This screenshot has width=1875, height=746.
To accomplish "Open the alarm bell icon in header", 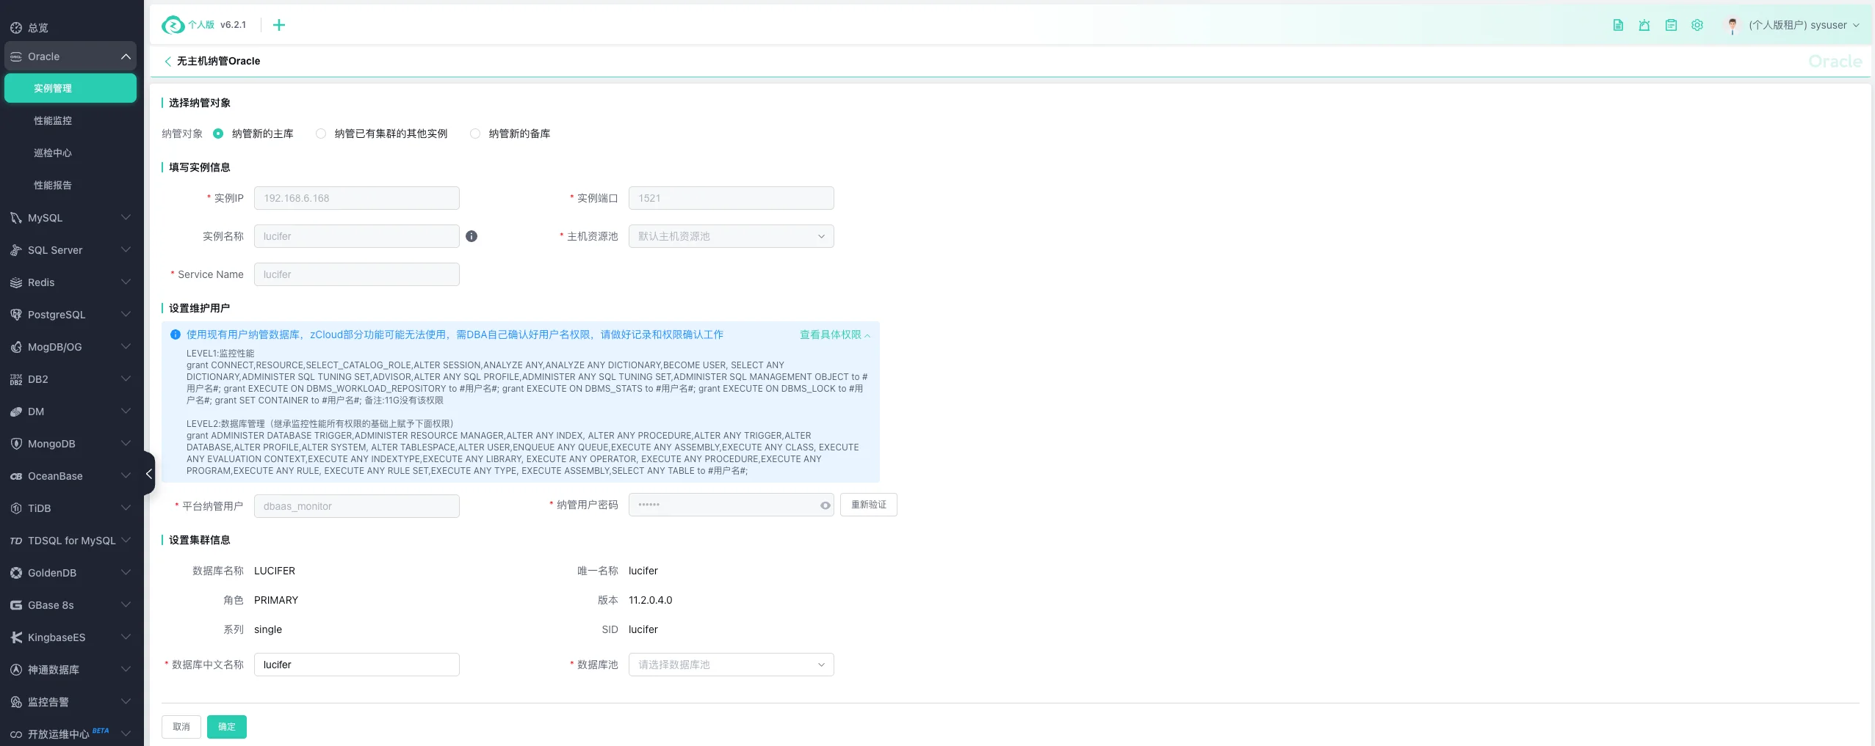I will [1644, 25].
